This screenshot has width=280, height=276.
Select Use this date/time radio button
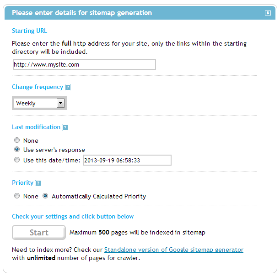[17, 160]
